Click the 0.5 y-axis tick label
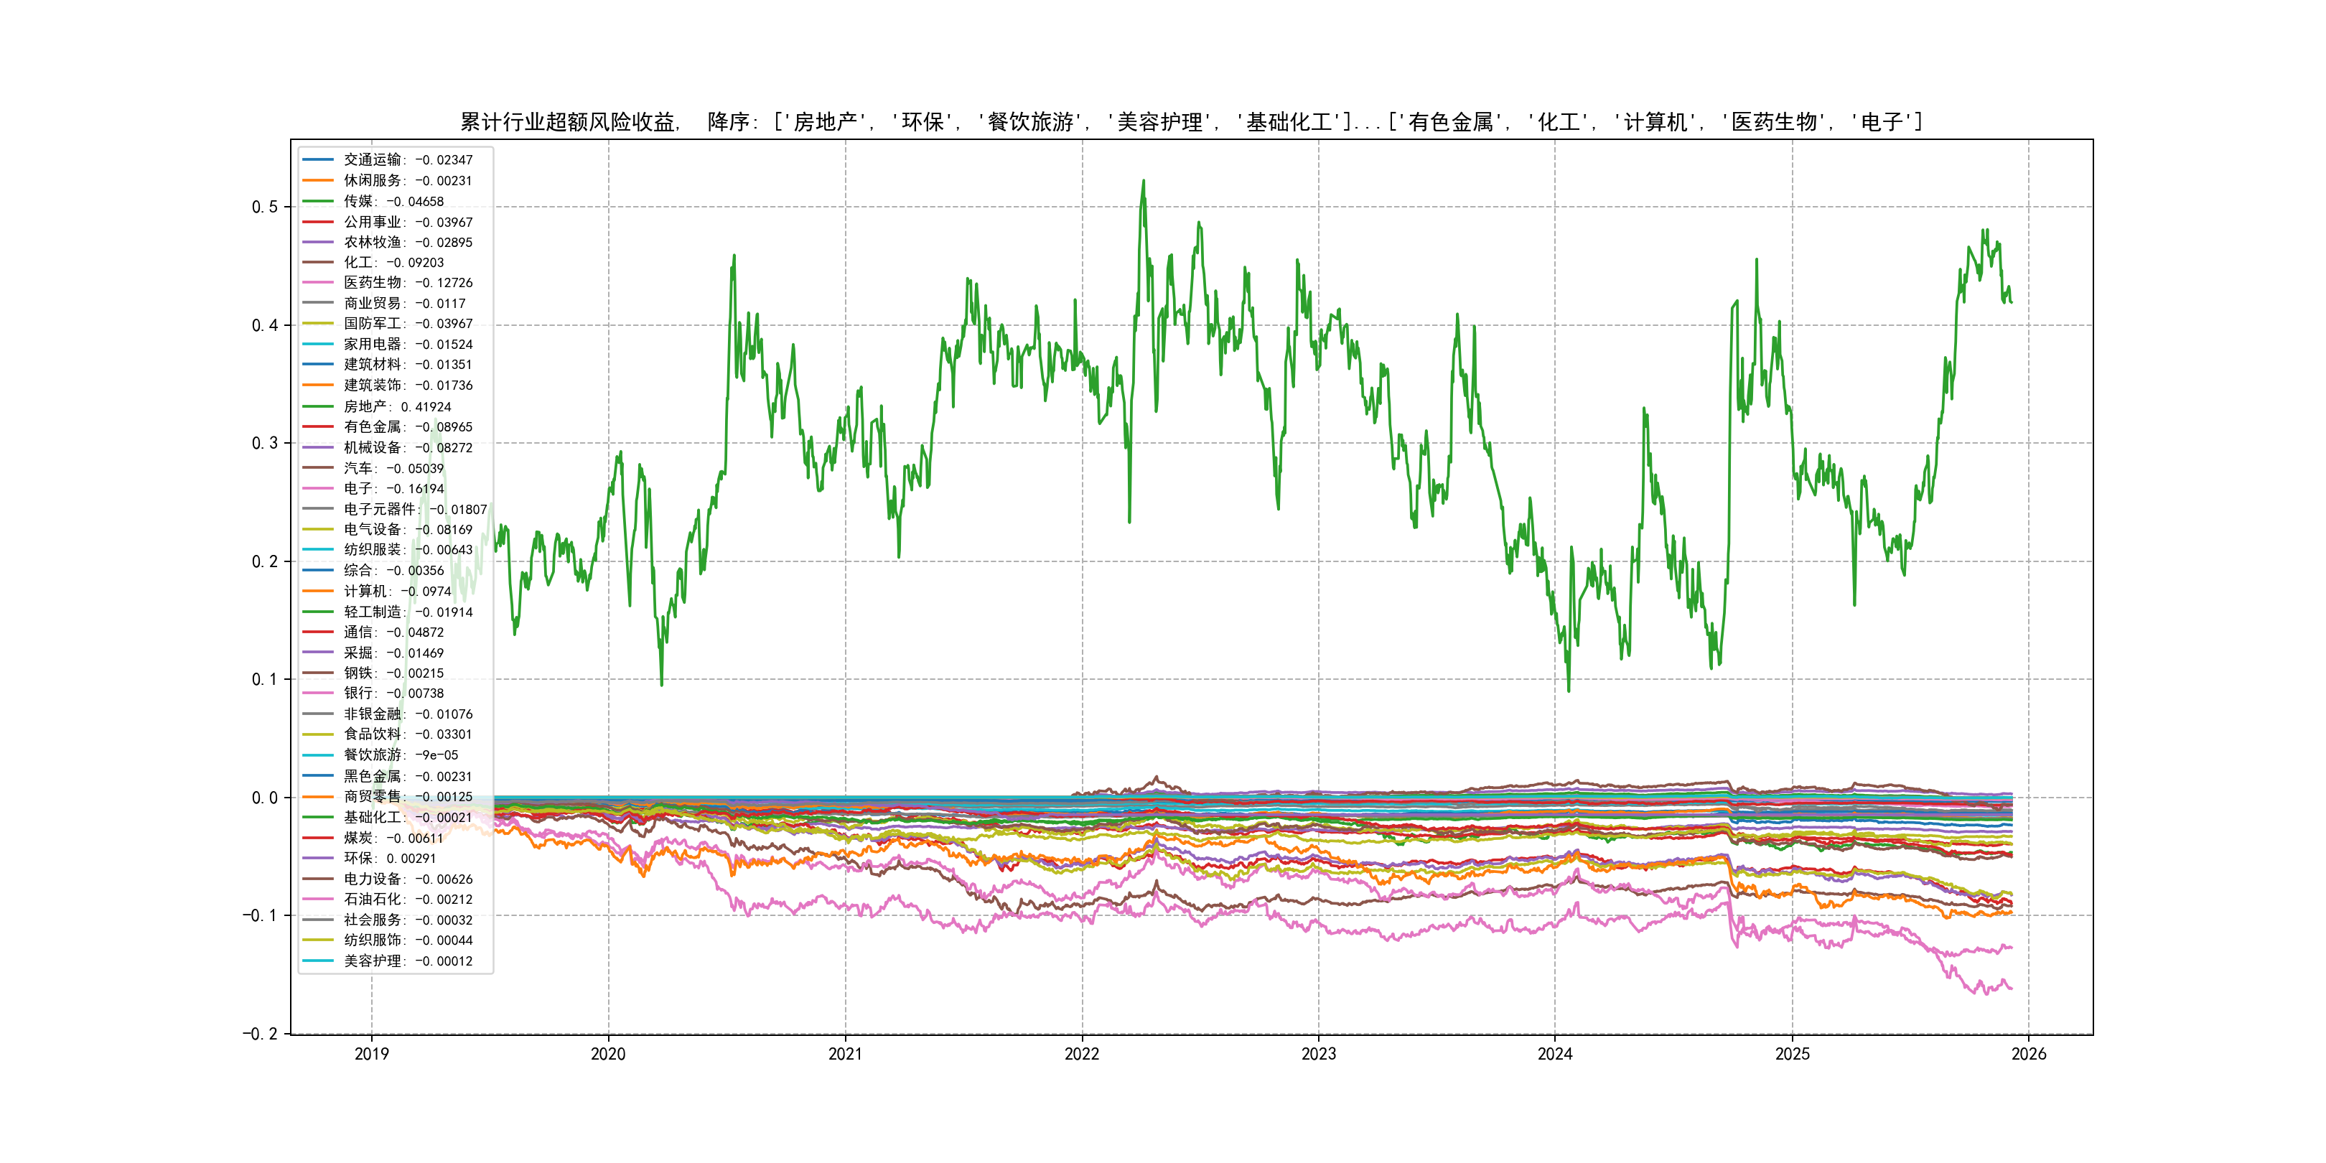The image size is (2326, 1163). pos(265,207)
